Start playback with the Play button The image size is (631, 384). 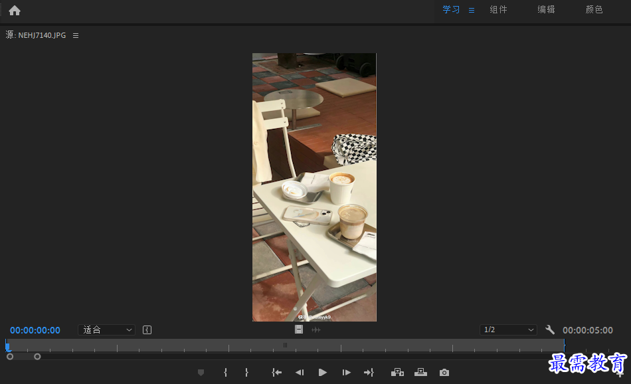[322, 373]
